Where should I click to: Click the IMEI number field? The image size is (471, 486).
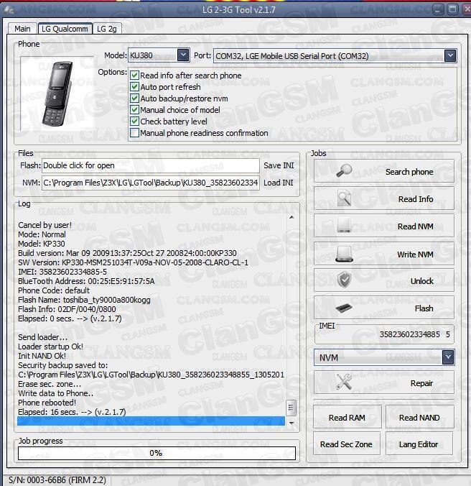(x=409, y=334)
